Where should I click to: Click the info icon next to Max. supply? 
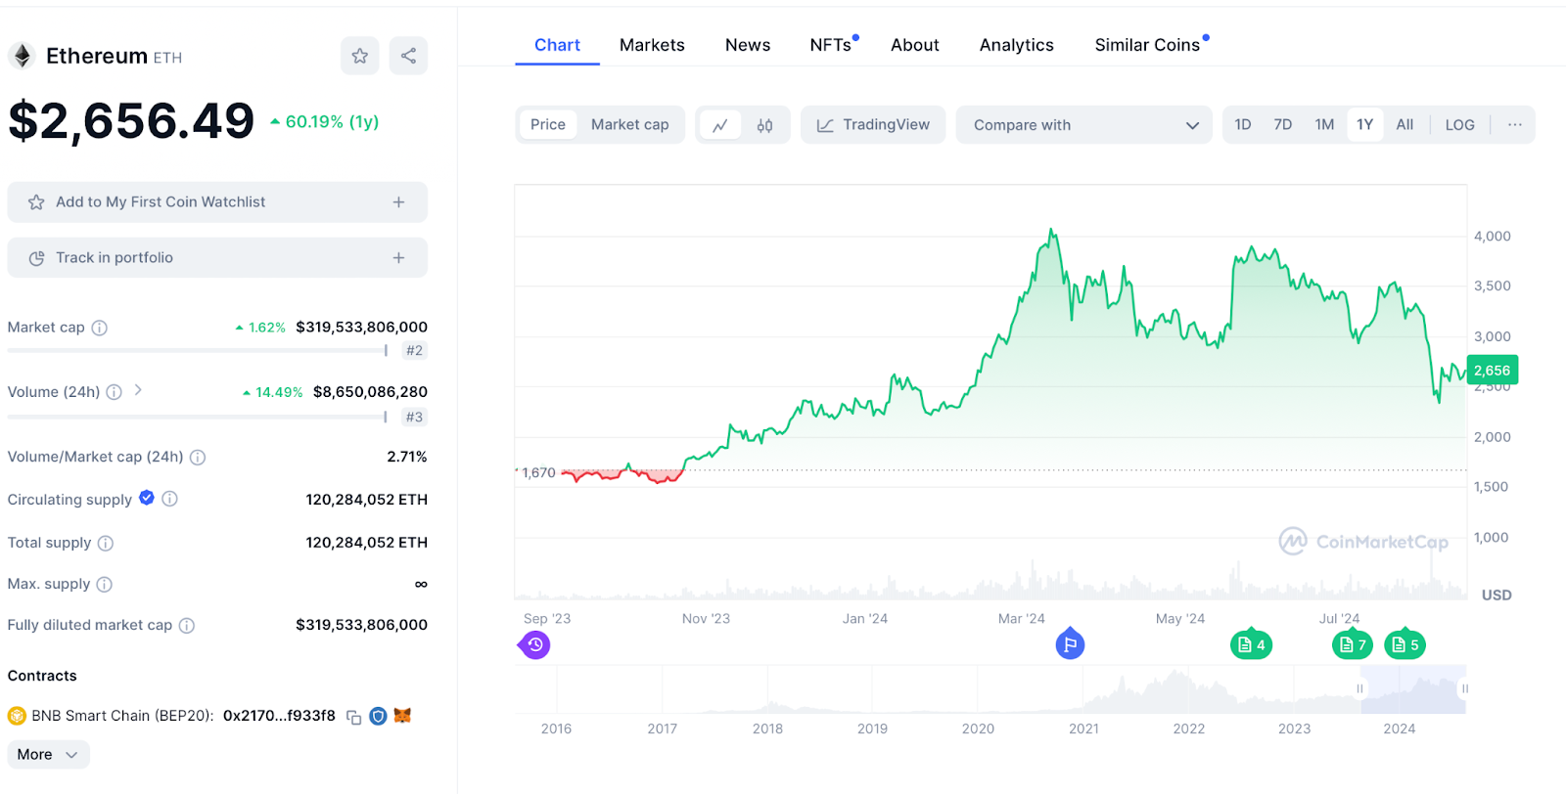[x=105, y=584]
